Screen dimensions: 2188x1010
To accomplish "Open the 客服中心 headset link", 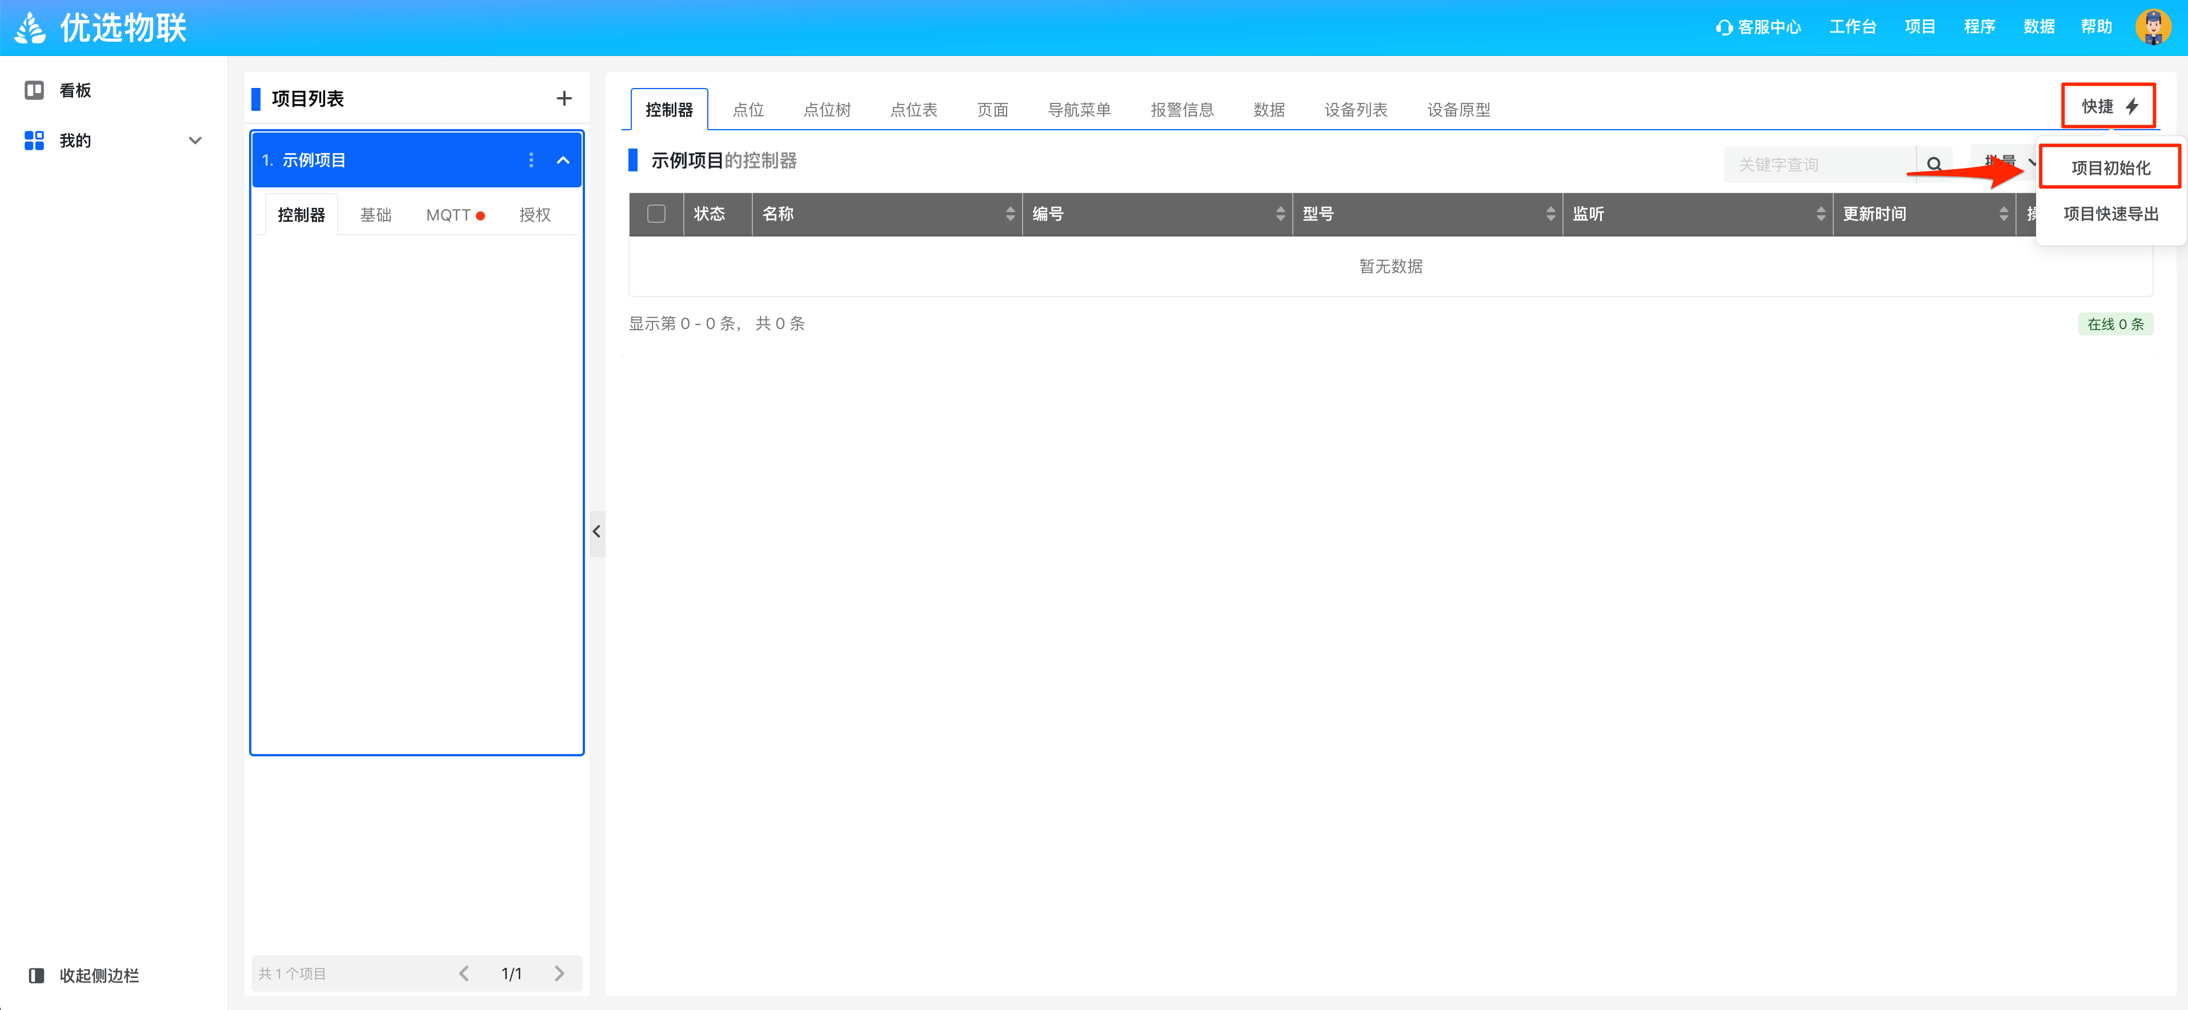I will pyautogui.click(x=1758, y=27).
